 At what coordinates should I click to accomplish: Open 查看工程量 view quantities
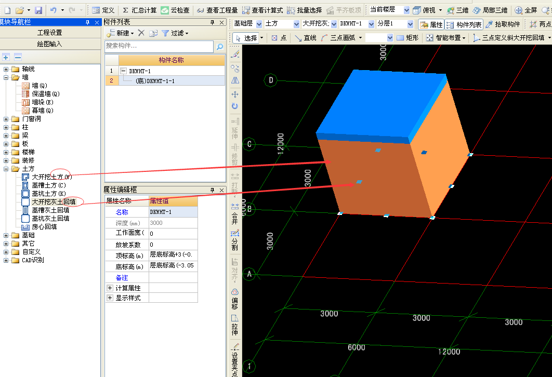tap(217, 10)
